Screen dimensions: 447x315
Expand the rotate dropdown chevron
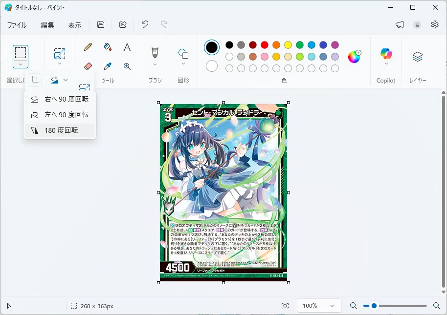[x=66, y=80]
